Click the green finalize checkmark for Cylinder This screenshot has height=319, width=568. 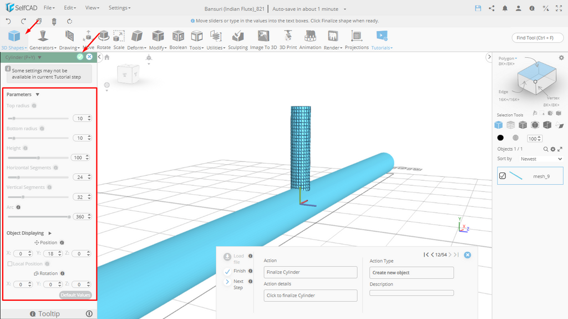click(80, 57)
